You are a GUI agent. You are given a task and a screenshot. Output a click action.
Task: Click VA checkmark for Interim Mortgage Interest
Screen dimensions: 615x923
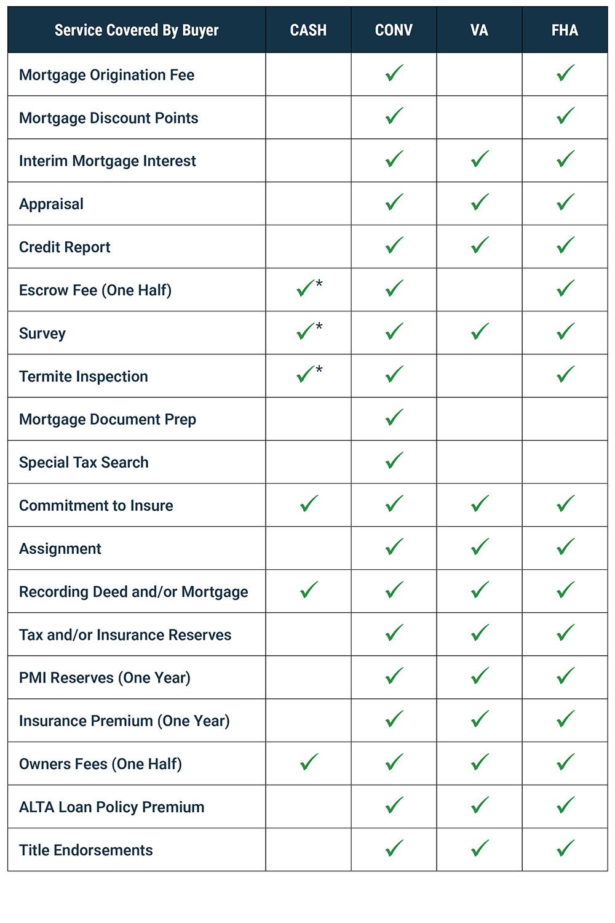coord(480,159)
